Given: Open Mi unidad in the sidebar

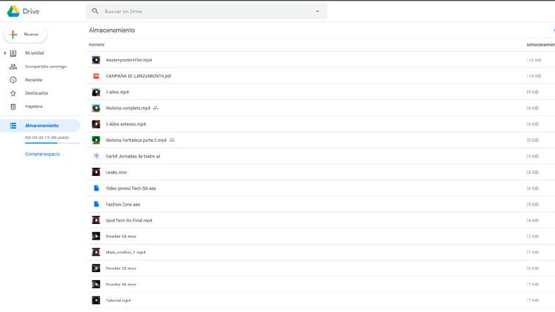Looking at the screenshot, I should coord(34,53).
